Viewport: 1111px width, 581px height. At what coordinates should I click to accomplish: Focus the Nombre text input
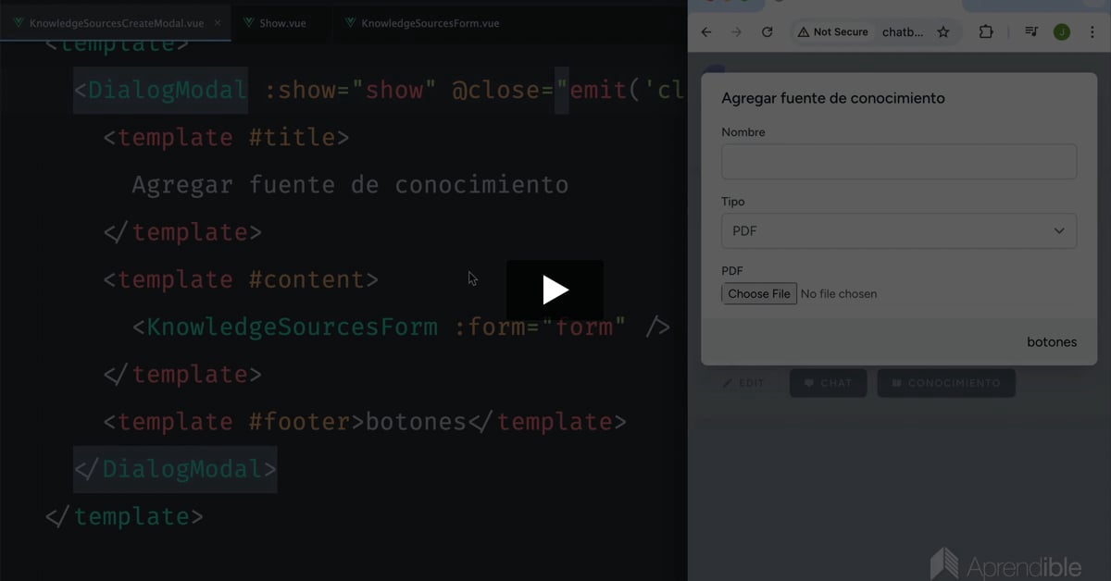[x=899, y=161]
